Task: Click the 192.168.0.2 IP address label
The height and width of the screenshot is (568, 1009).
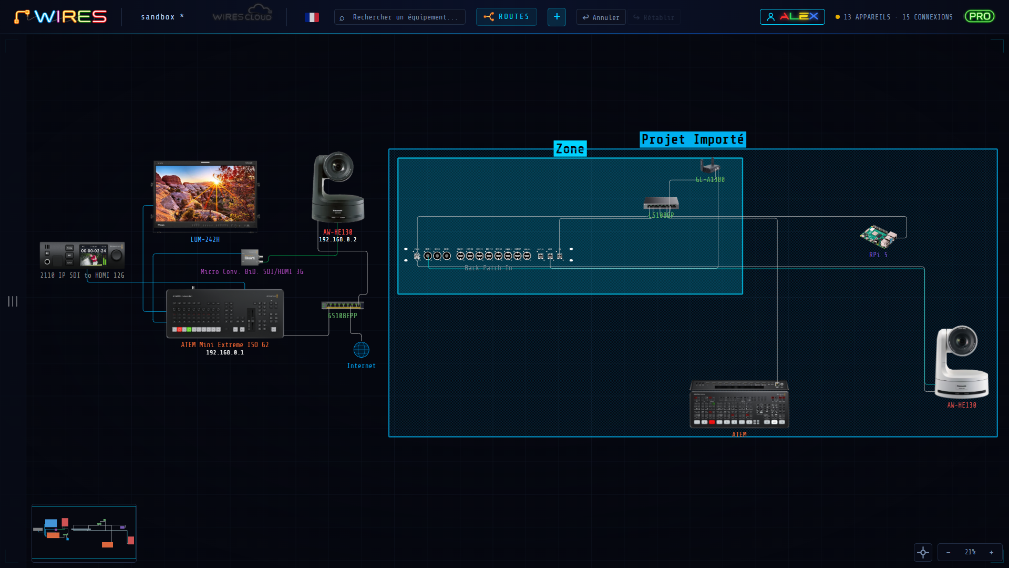Action: coord(338,240)
